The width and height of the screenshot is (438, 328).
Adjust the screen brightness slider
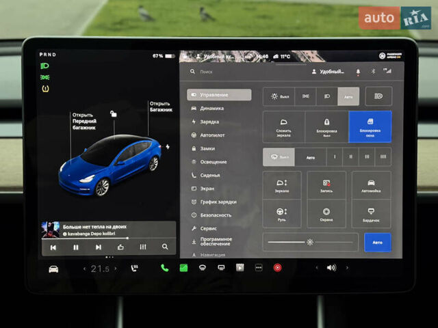[310, 242]
